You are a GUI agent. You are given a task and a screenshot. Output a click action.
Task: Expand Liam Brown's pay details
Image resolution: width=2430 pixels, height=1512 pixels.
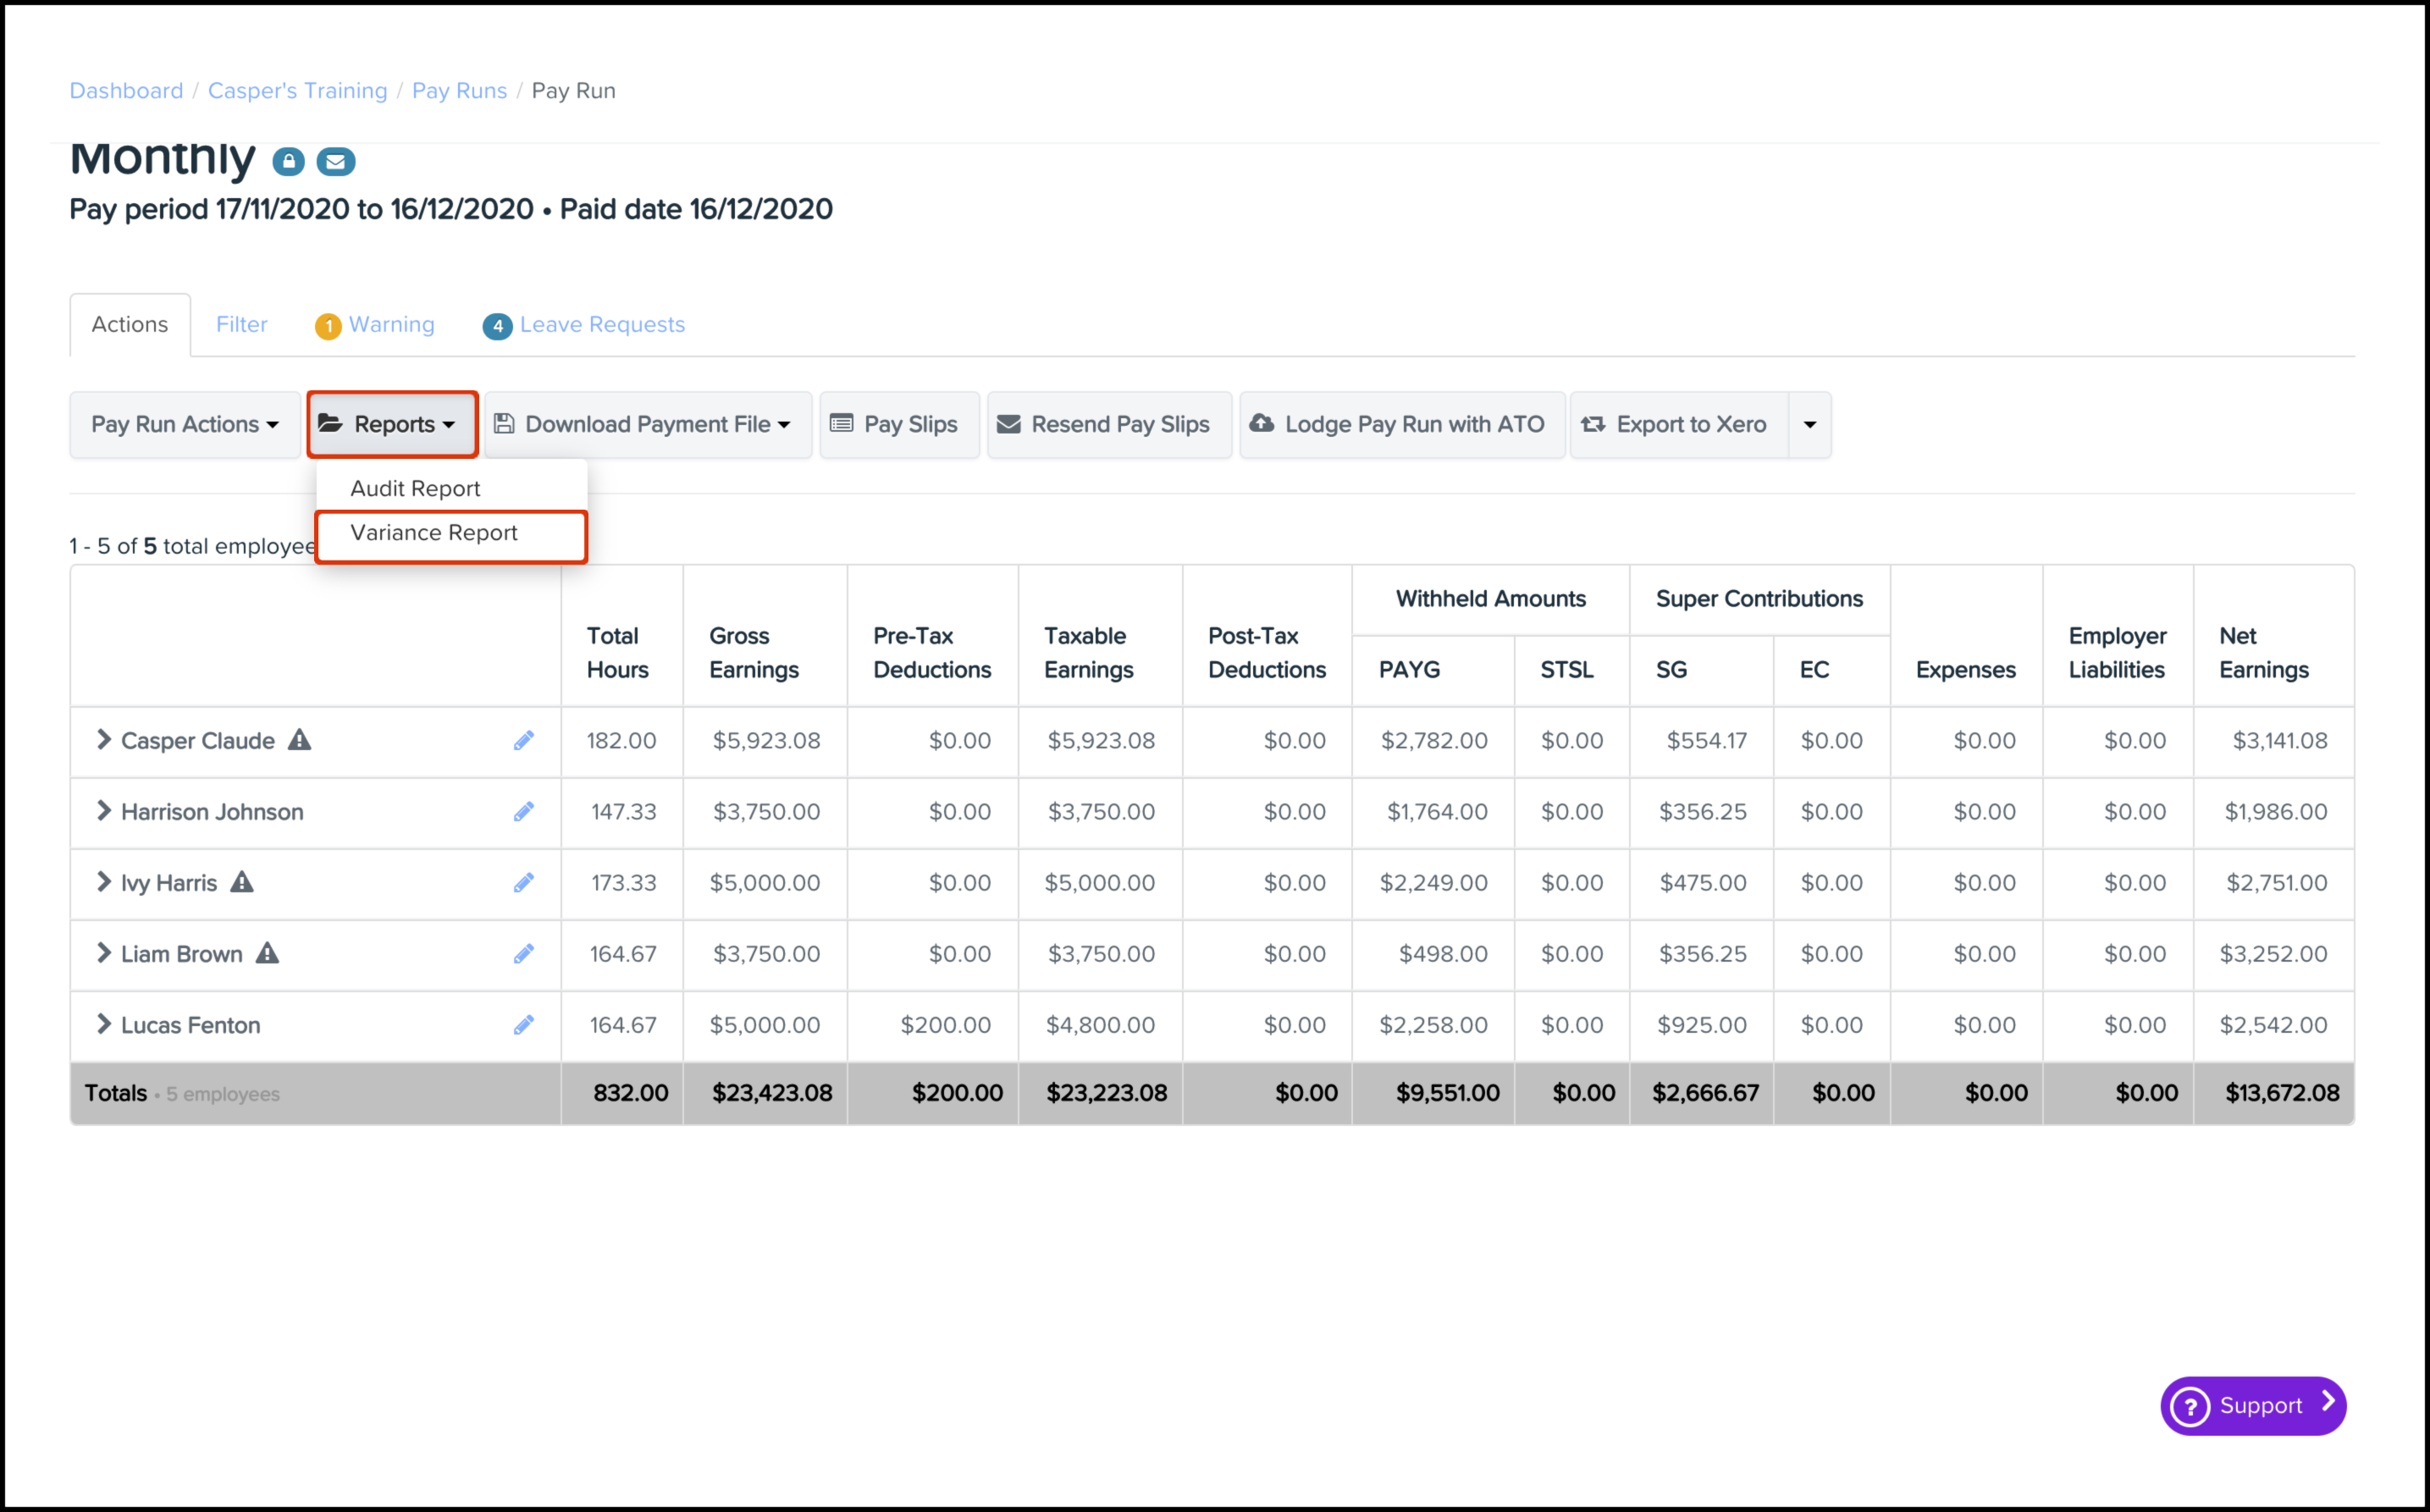[103, 953]
